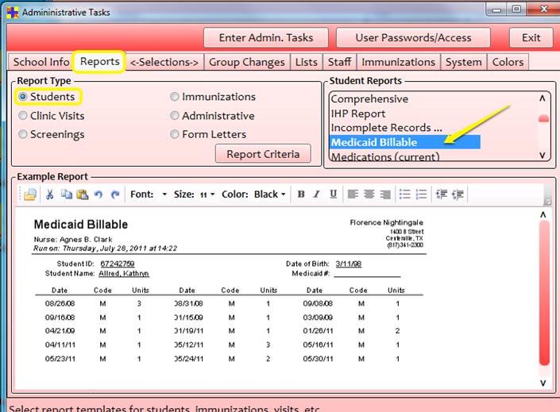Click the Date of Birth 3/11/98 value

(349, 264)
